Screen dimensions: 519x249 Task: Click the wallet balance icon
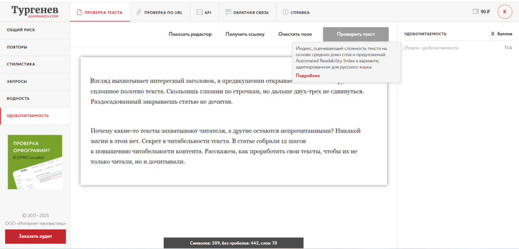pos(475,12)
